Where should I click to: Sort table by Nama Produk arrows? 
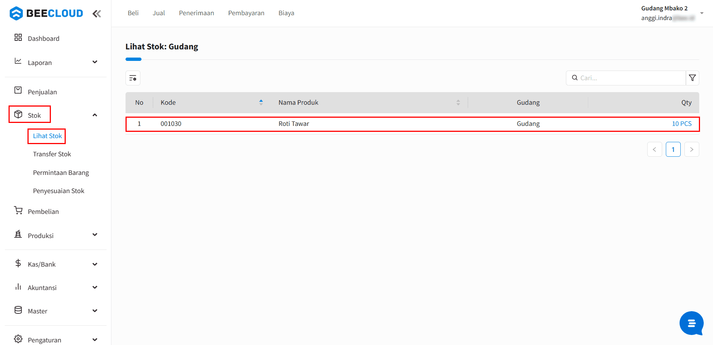(x=458, y=102)
